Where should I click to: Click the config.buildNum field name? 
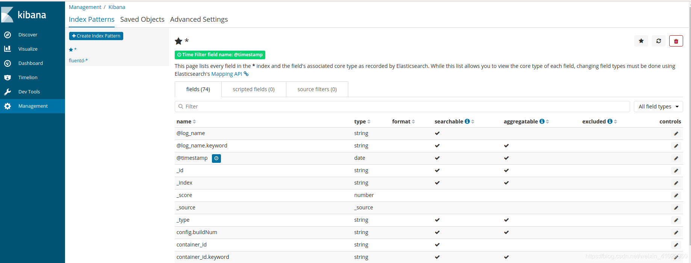pos(197,232)
